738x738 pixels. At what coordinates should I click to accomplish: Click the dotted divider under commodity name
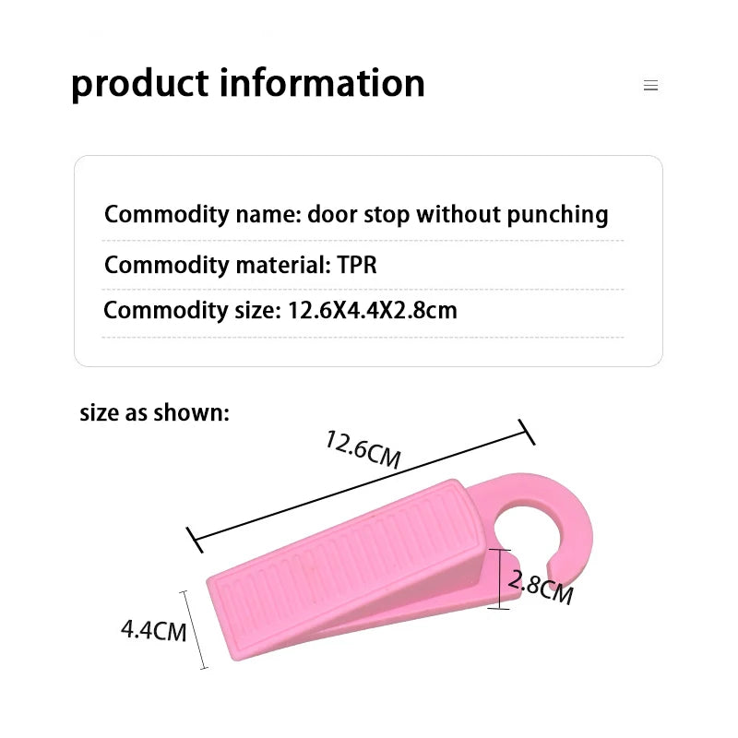[363, 241]
